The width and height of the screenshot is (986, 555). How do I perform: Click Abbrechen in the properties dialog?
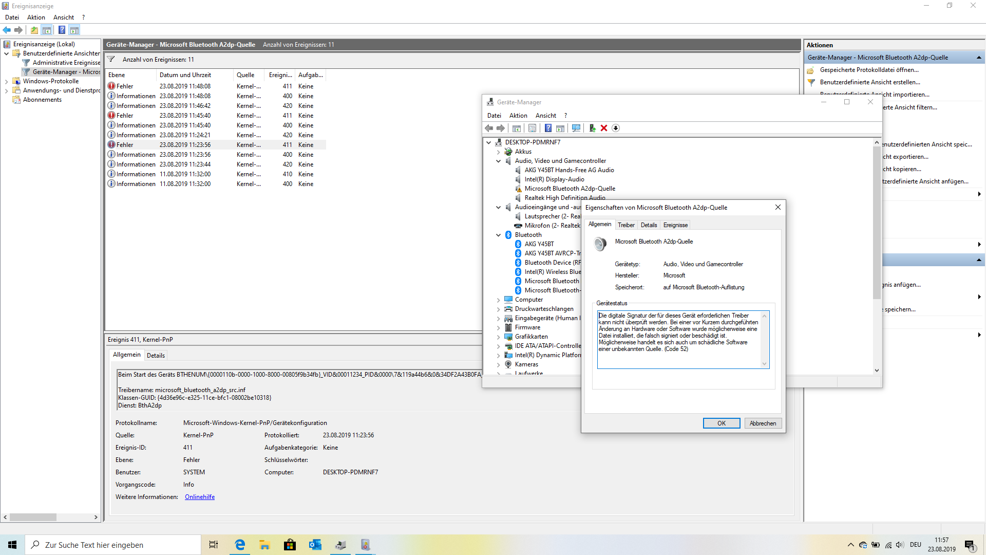[x=763, y=423]
